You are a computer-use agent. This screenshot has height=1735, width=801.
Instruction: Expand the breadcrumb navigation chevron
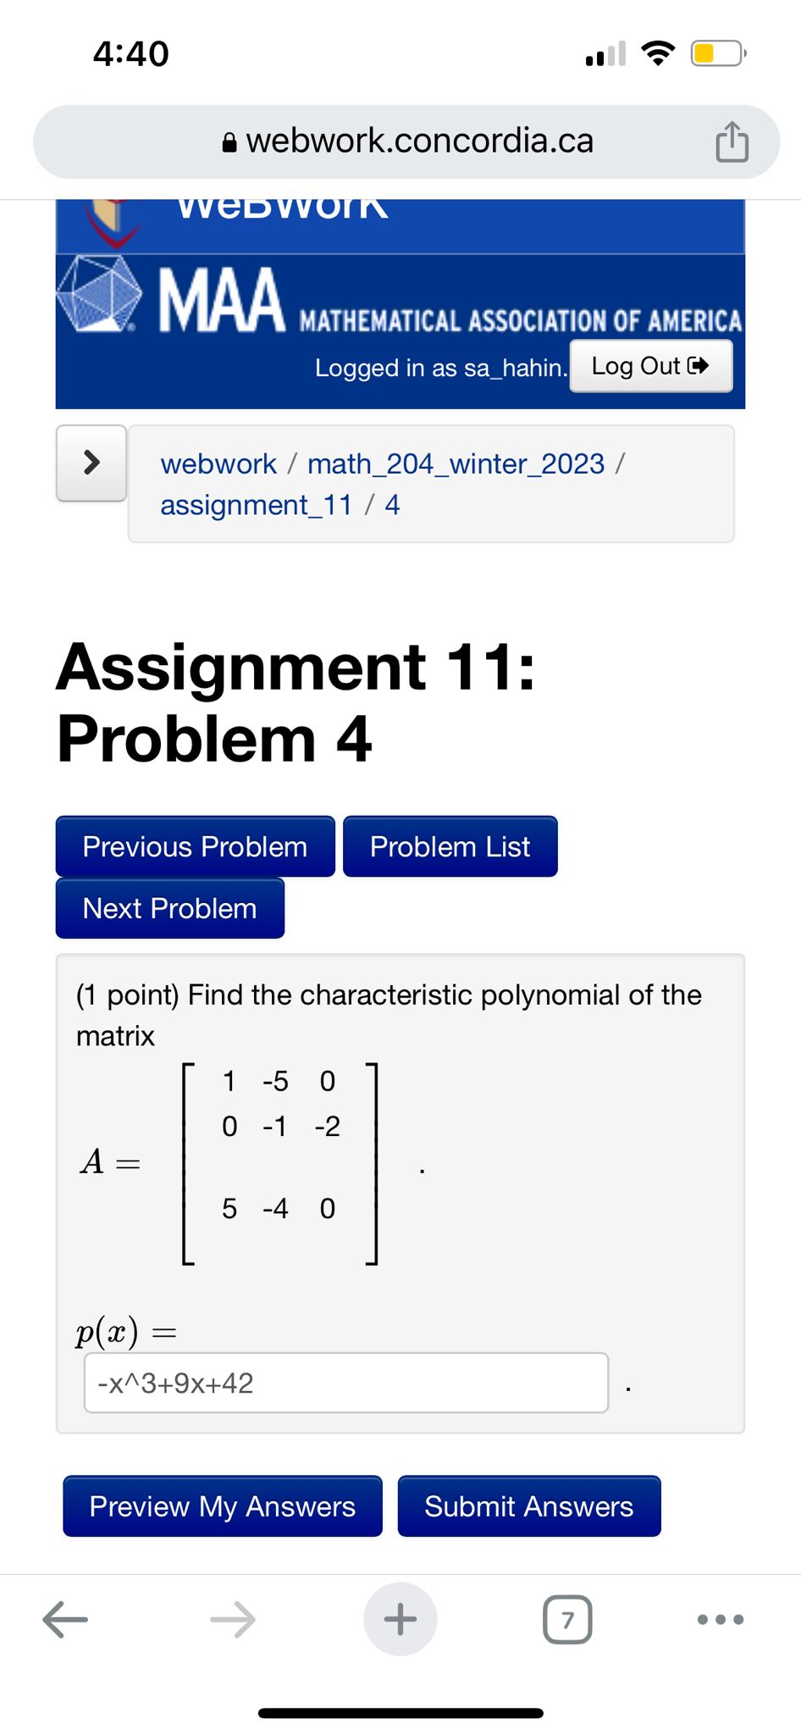pyautogui.click(x=91, y=462)
